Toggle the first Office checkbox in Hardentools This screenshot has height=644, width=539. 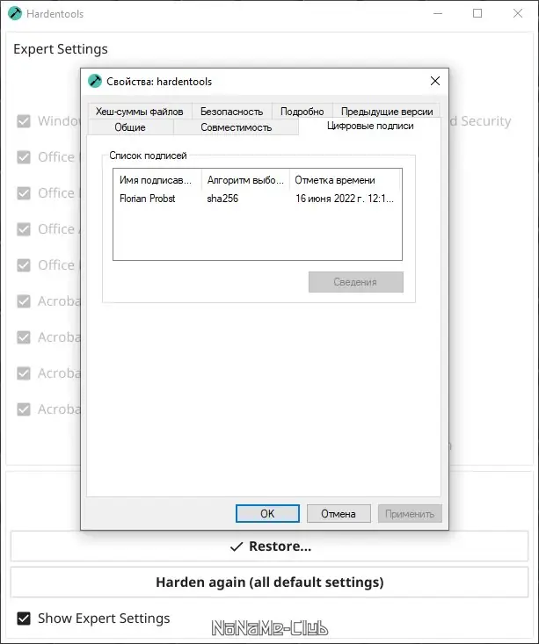coord(24,157)
